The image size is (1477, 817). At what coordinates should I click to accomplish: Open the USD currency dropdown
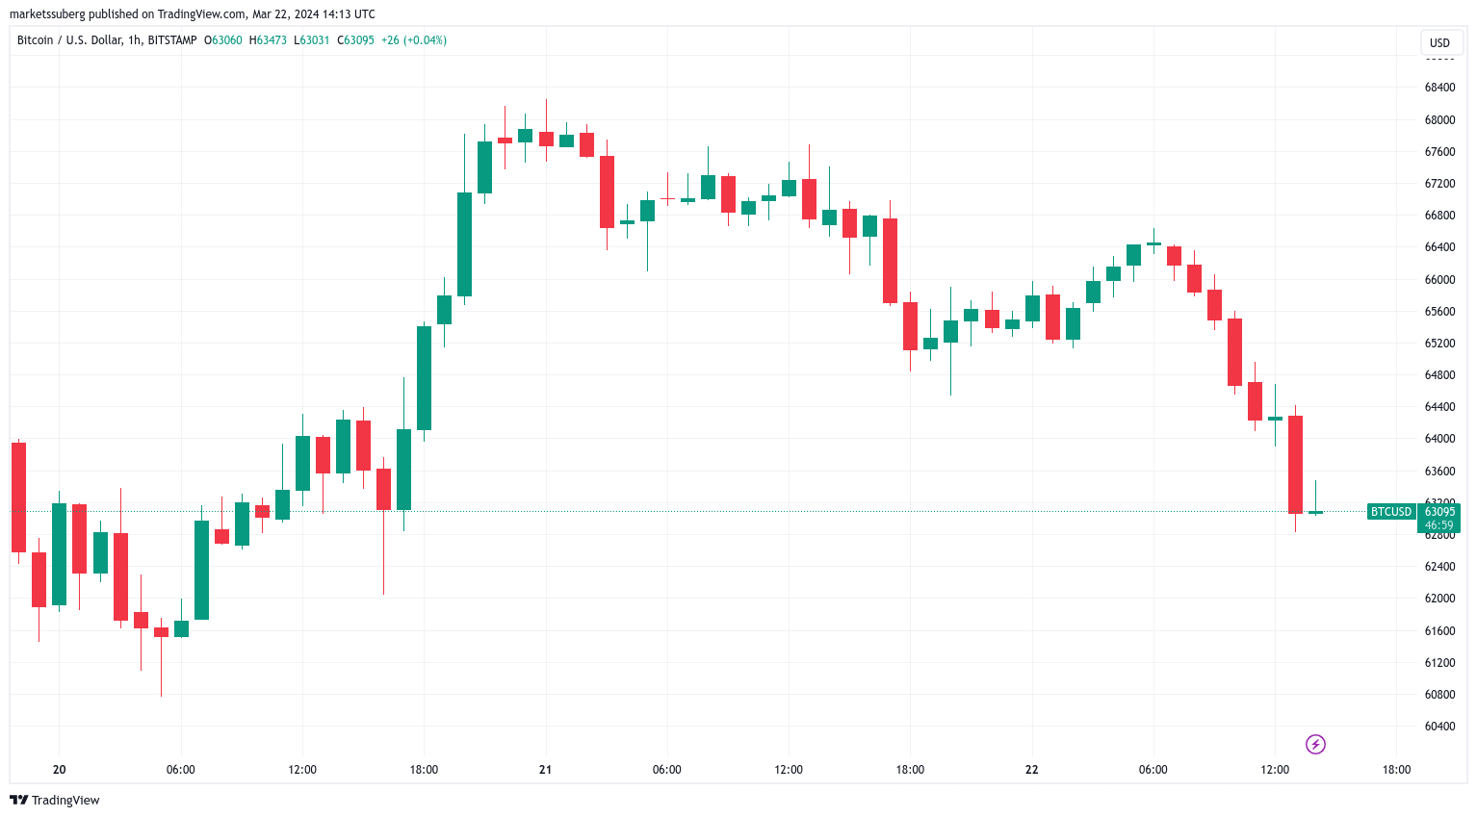coord(1439,42)
